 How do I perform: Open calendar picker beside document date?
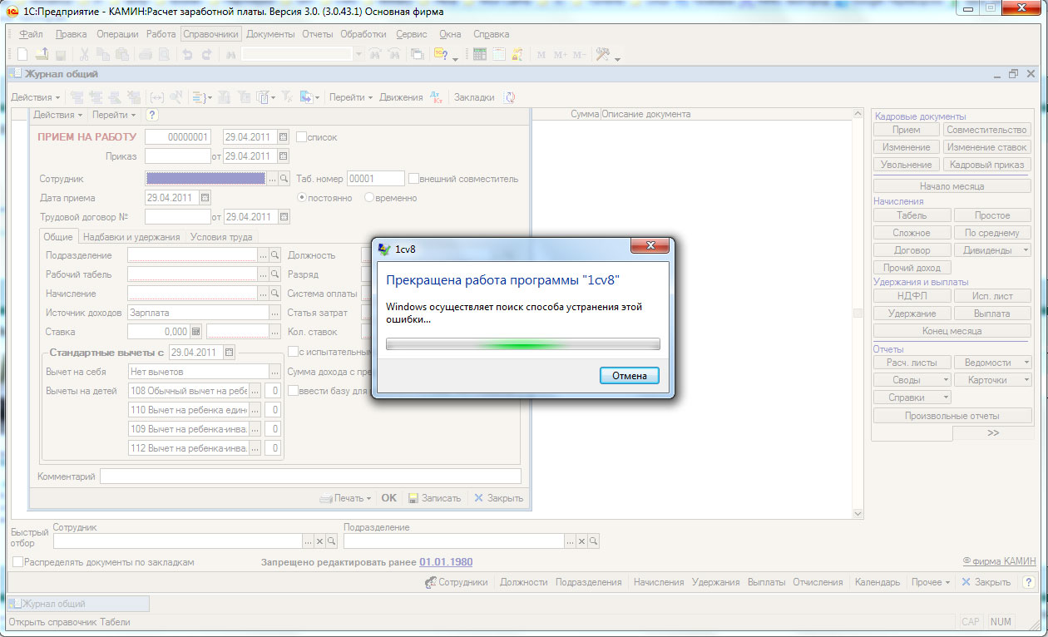pyautogui.click(x=284, y=136)
